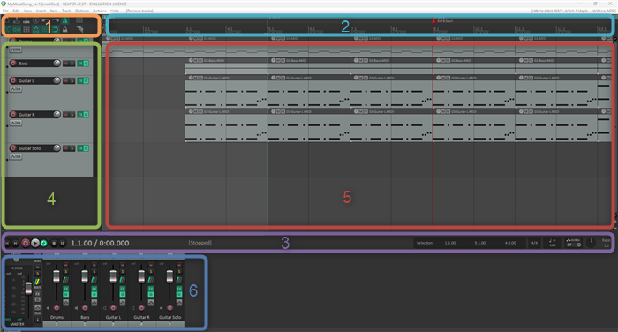Solo the Bass channel in the mixer

pos(94,272)
